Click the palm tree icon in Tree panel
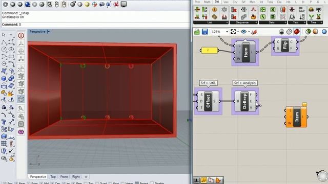 point(319,10)
